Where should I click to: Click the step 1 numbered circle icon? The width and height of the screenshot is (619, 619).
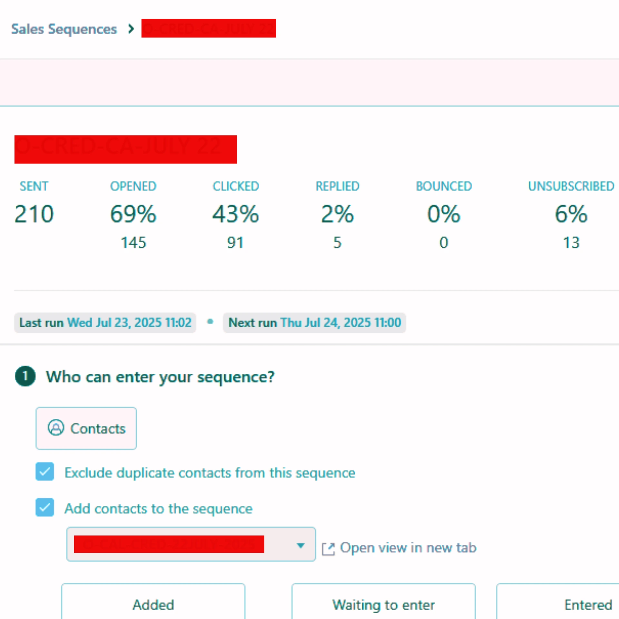pyautogui.click(x=25, y=376)
